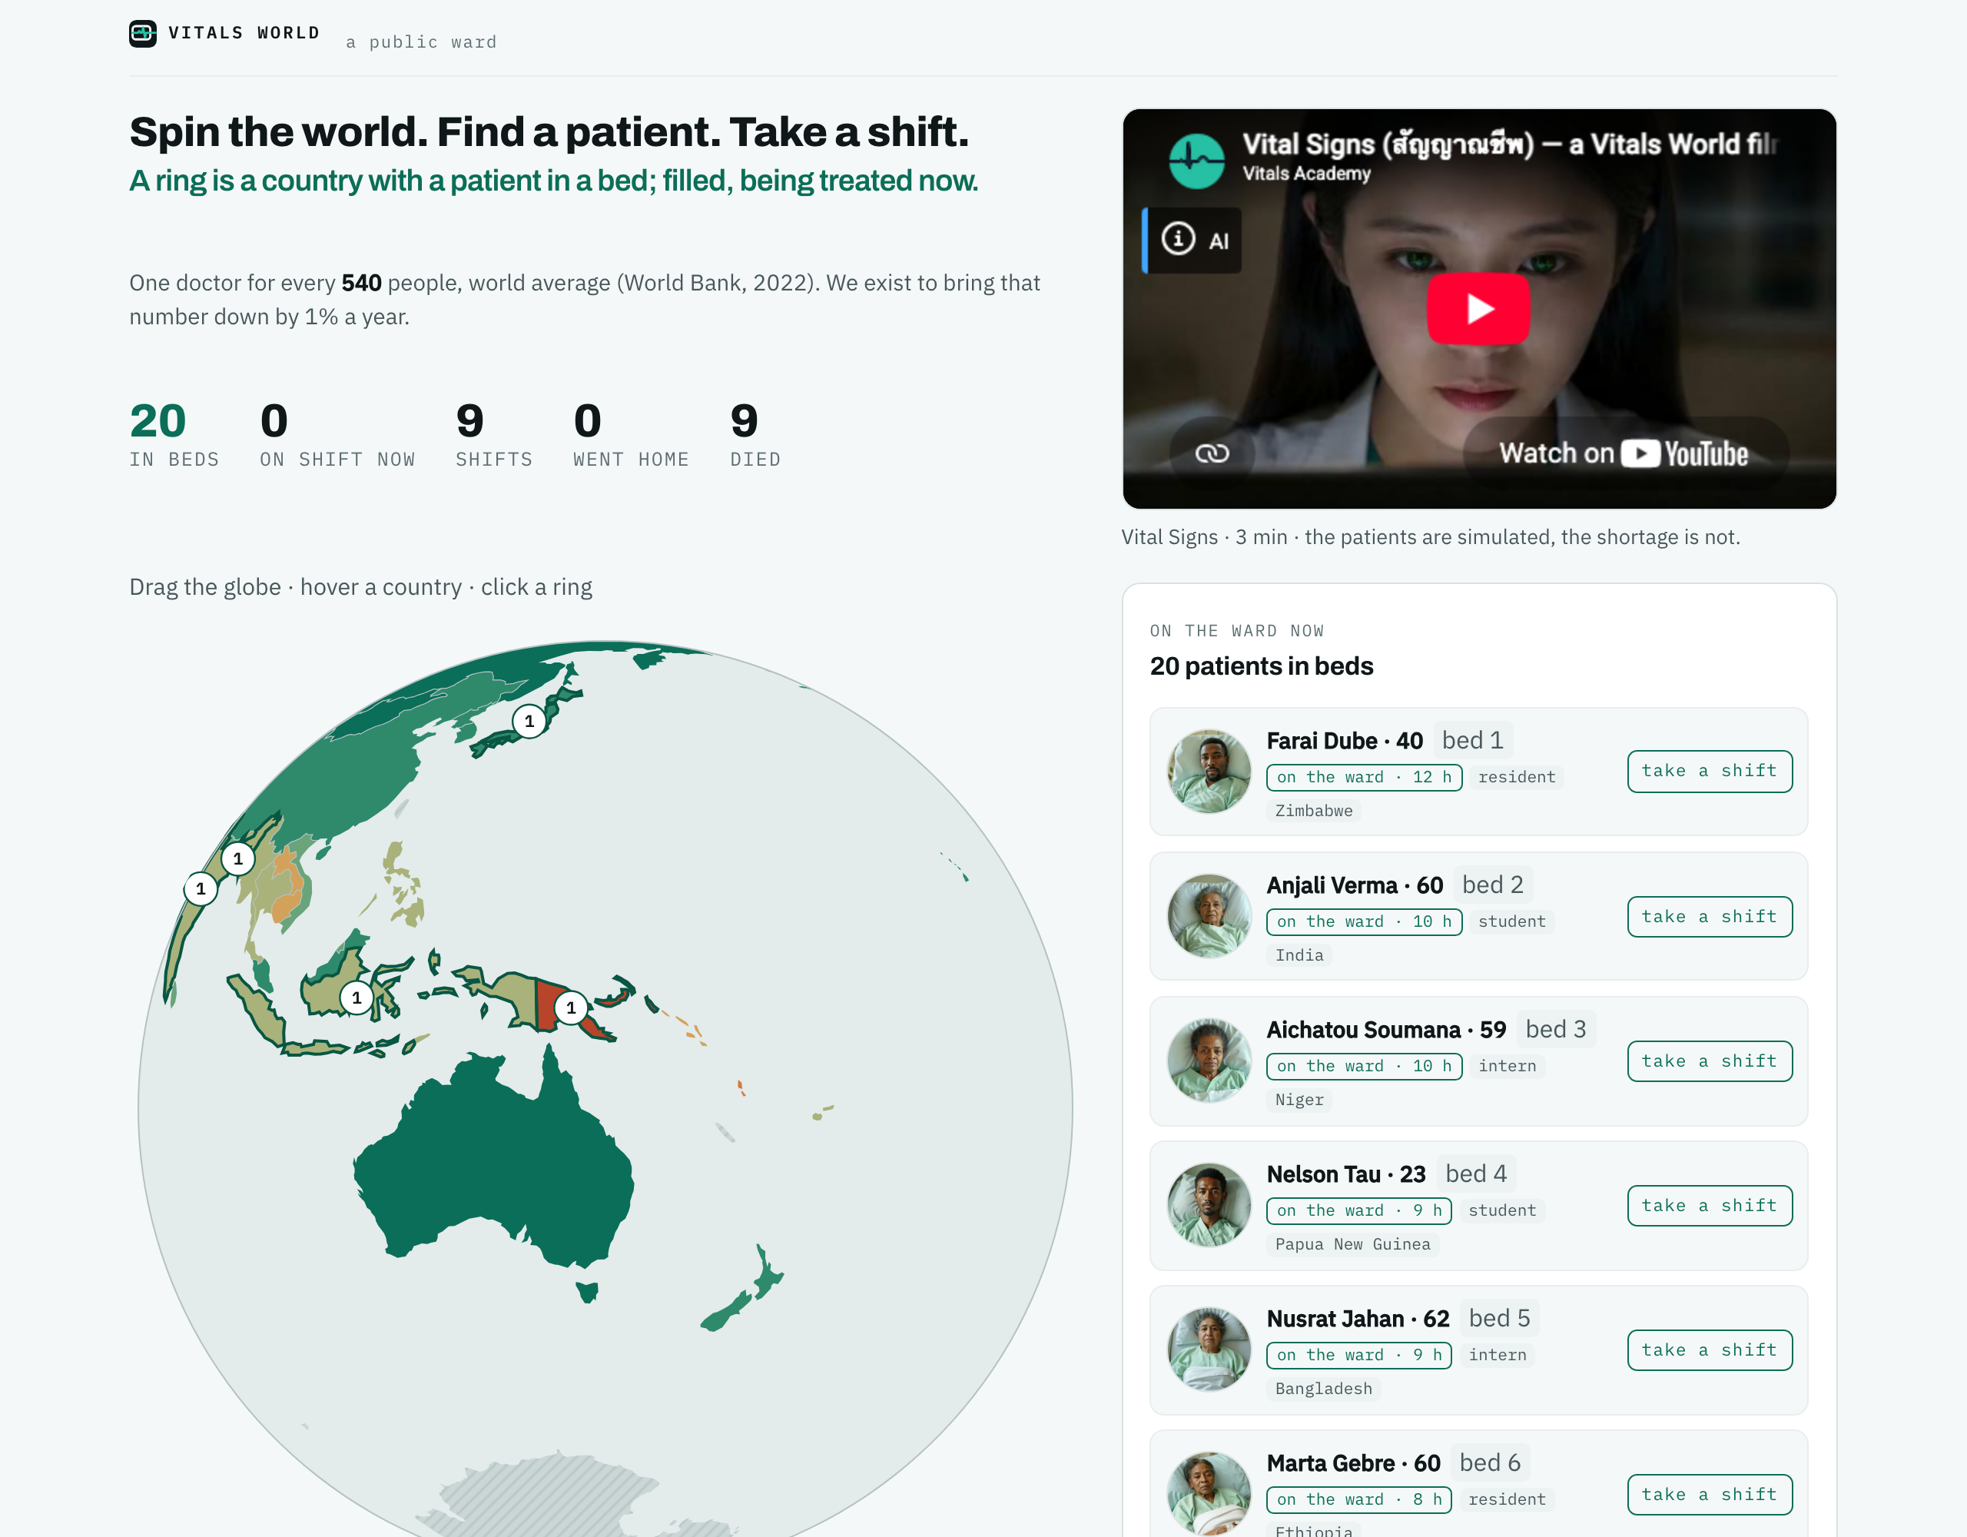The height and width of the screenshot is (1537, 1967).
Task: Click the '9 DIED' stat
Action: coord(755,435)
